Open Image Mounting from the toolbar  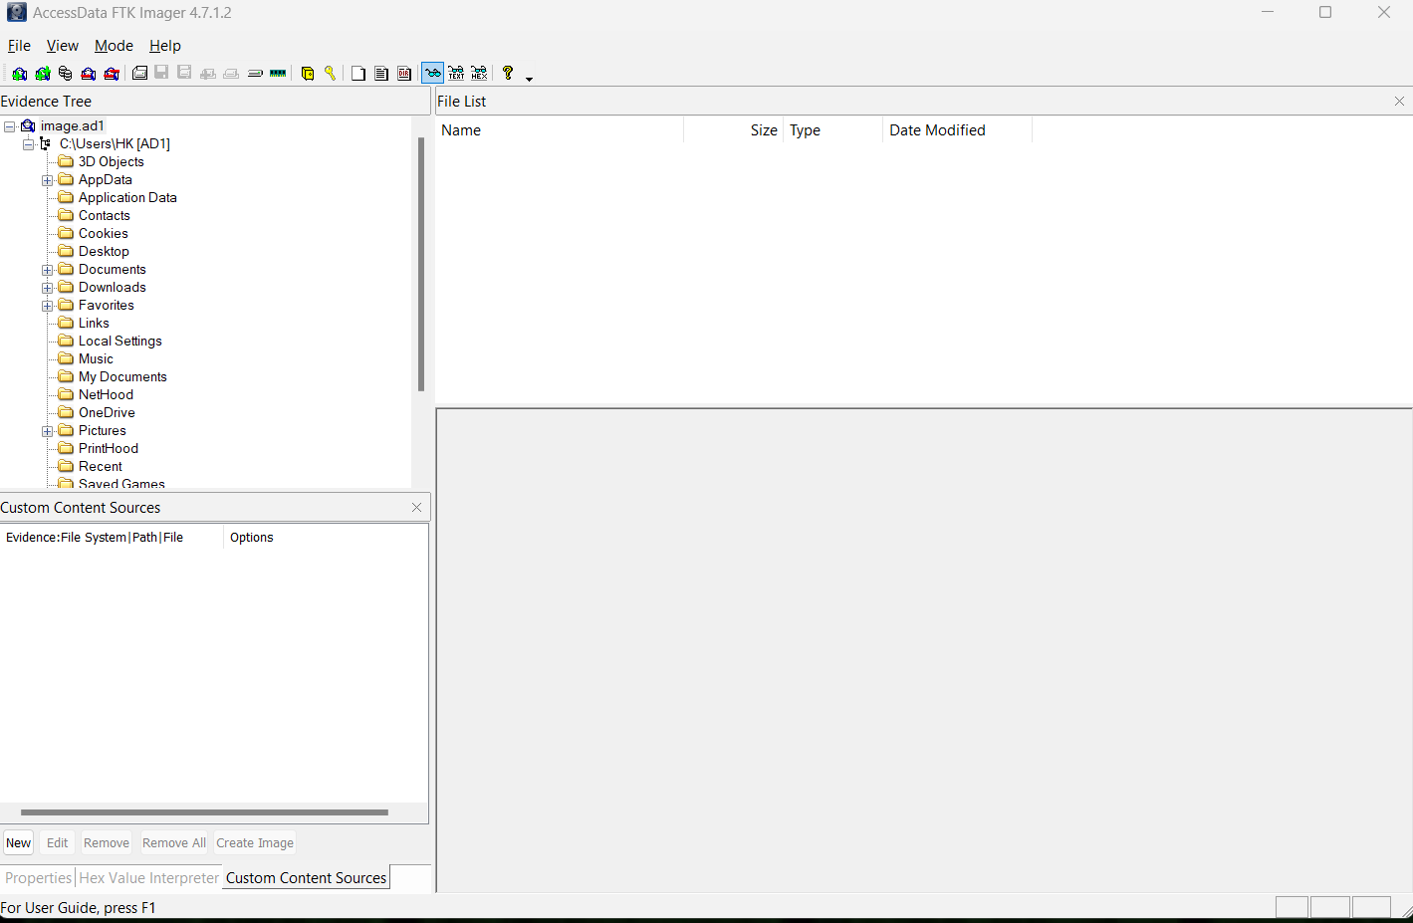(x=66, y=74)
